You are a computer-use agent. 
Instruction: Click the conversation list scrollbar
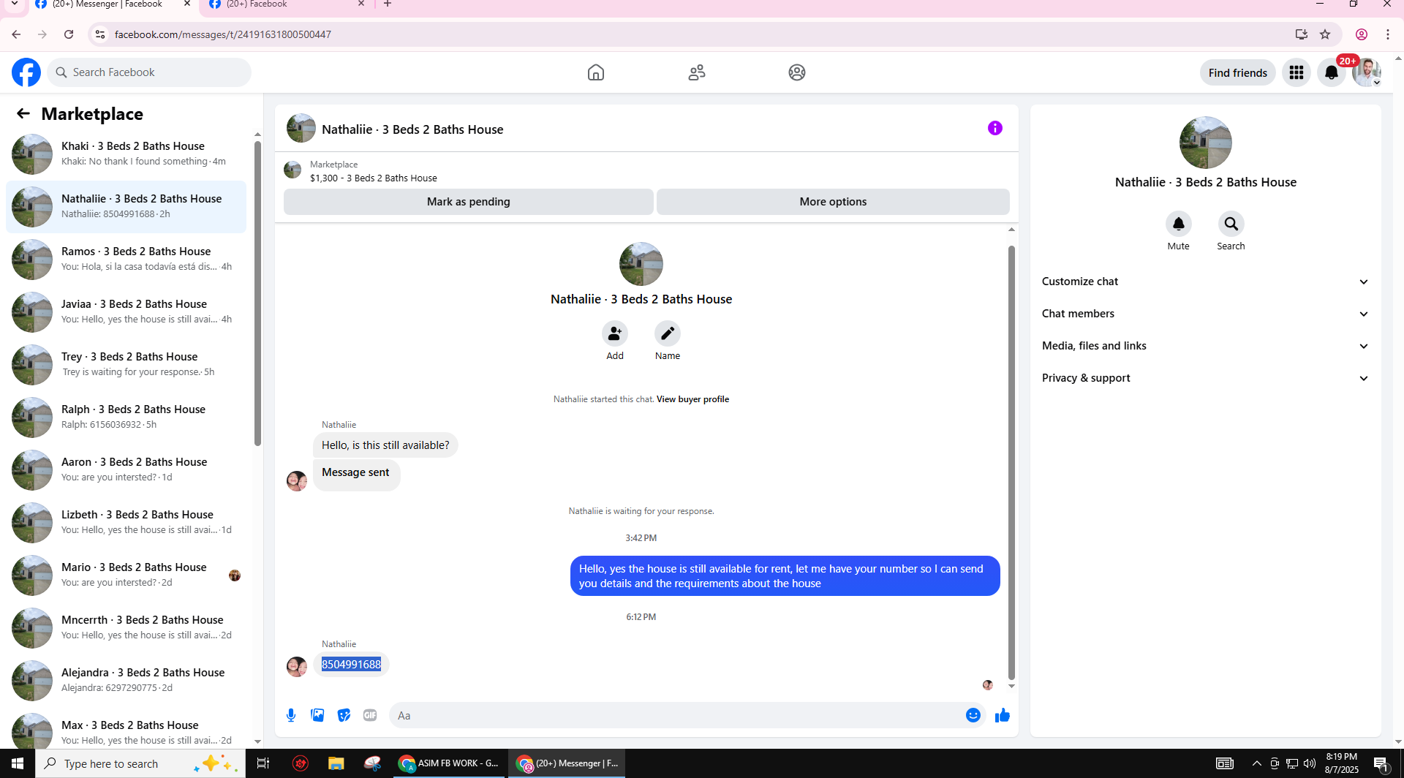pyautogui.click(x=257, y=292)
